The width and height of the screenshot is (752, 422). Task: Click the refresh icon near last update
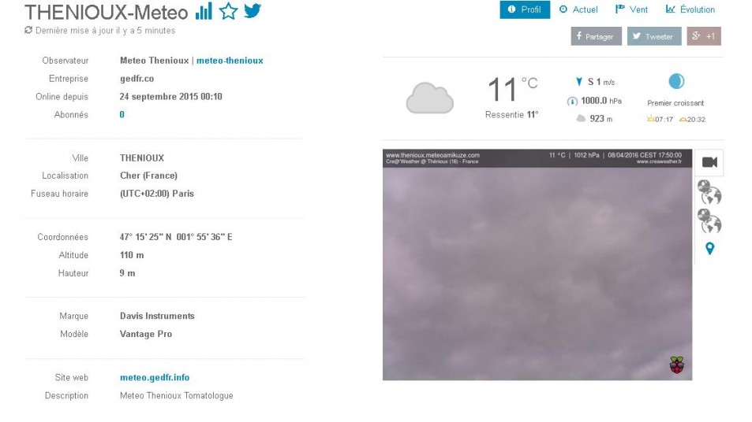click(x=28, y=30)
